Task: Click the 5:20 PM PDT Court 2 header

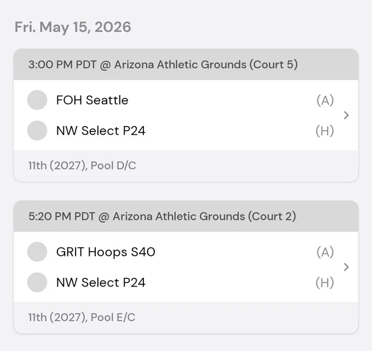Action: (x=186, y=216)
